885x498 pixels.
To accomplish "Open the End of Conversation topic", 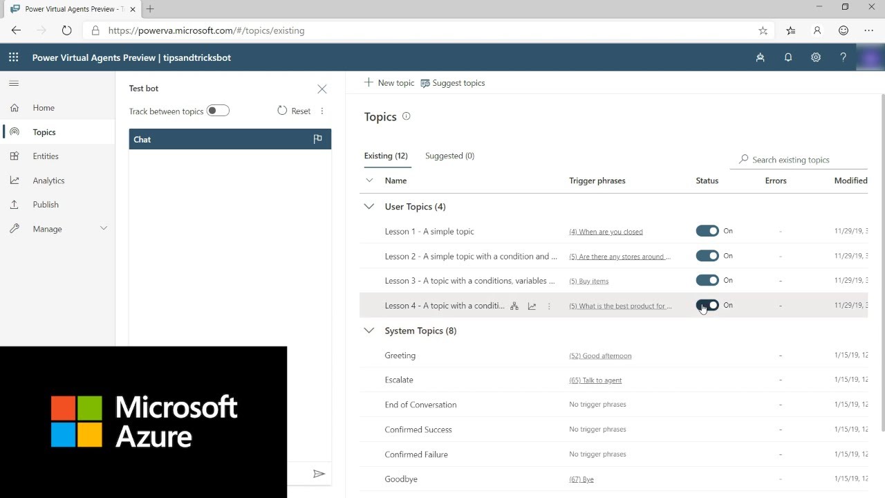I will (x=420, y=405).
